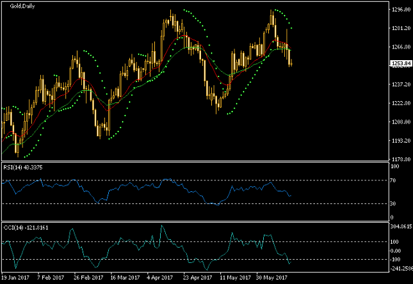This screenshot has height=284, width=413.
Task: Click the 23 Apr 2017 date label
Action: click(198, 278)
